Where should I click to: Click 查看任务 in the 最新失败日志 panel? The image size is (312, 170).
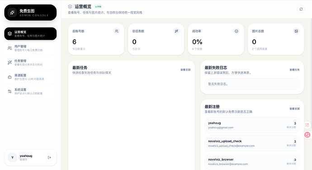point(294,70)
